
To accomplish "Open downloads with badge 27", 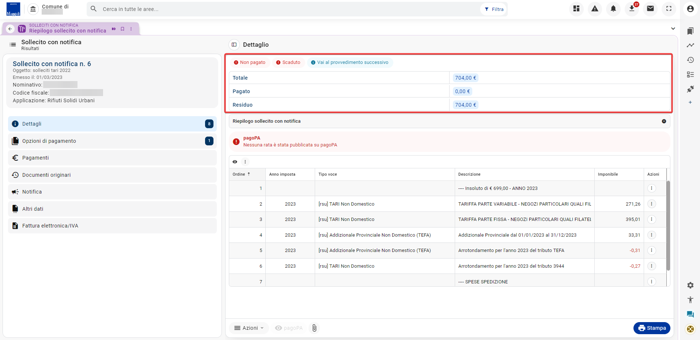I will pos(632,8).
